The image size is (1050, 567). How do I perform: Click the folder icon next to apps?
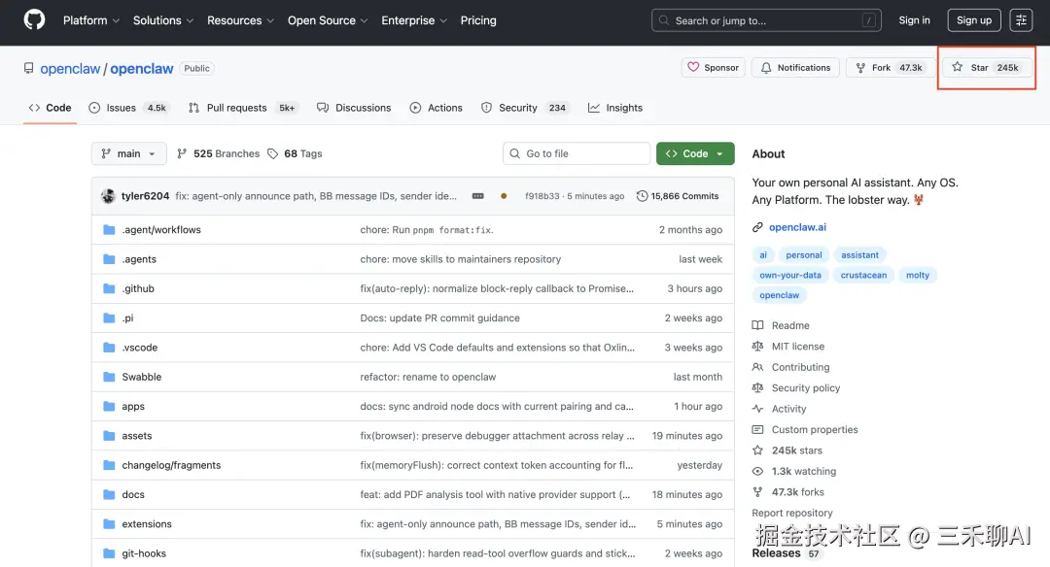point(109,406)
